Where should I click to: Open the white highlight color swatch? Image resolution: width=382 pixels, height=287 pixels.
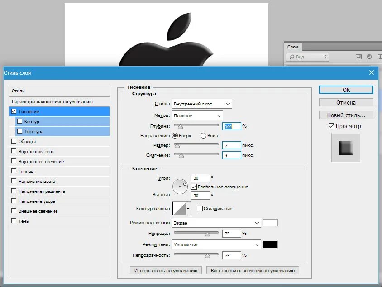pyautogui.click(x=270, y=223)
